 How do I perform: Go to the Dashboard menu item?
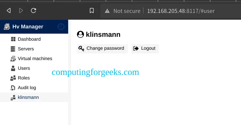coord(29,39)
